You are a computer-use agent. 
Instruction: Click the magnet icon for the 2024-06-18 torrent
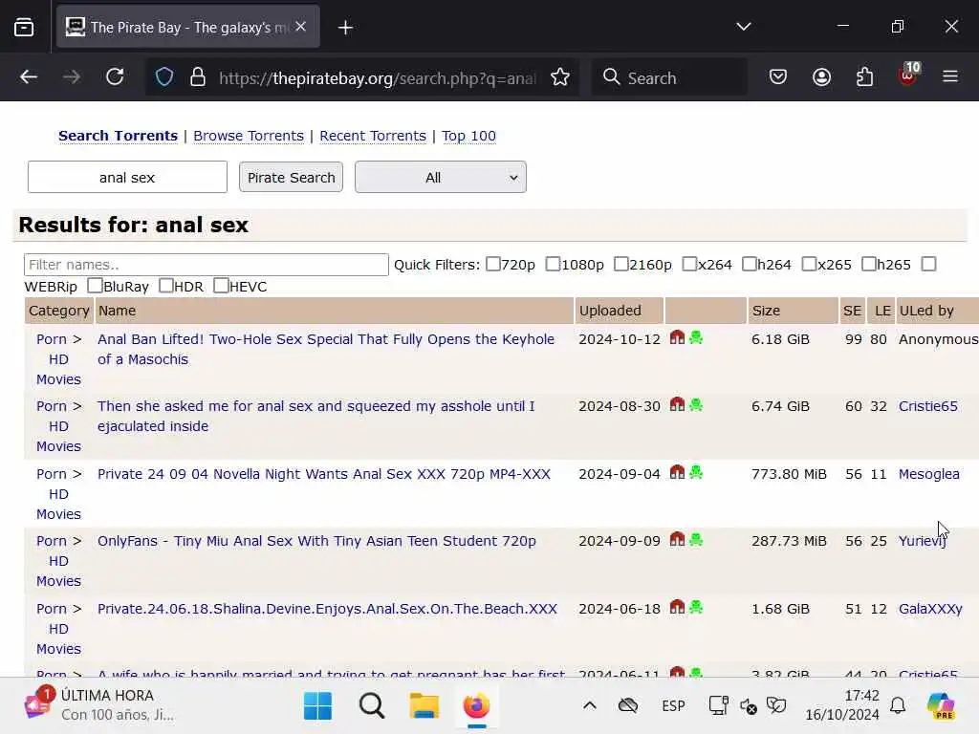[678, 607]
